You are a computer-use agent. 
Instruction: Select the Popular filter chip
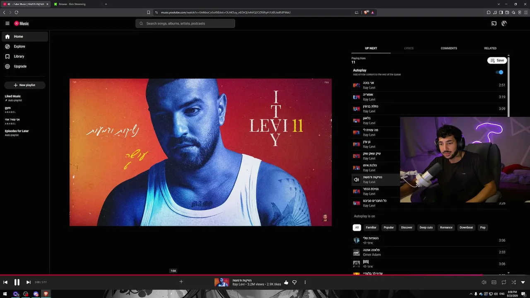click(389, 227)
